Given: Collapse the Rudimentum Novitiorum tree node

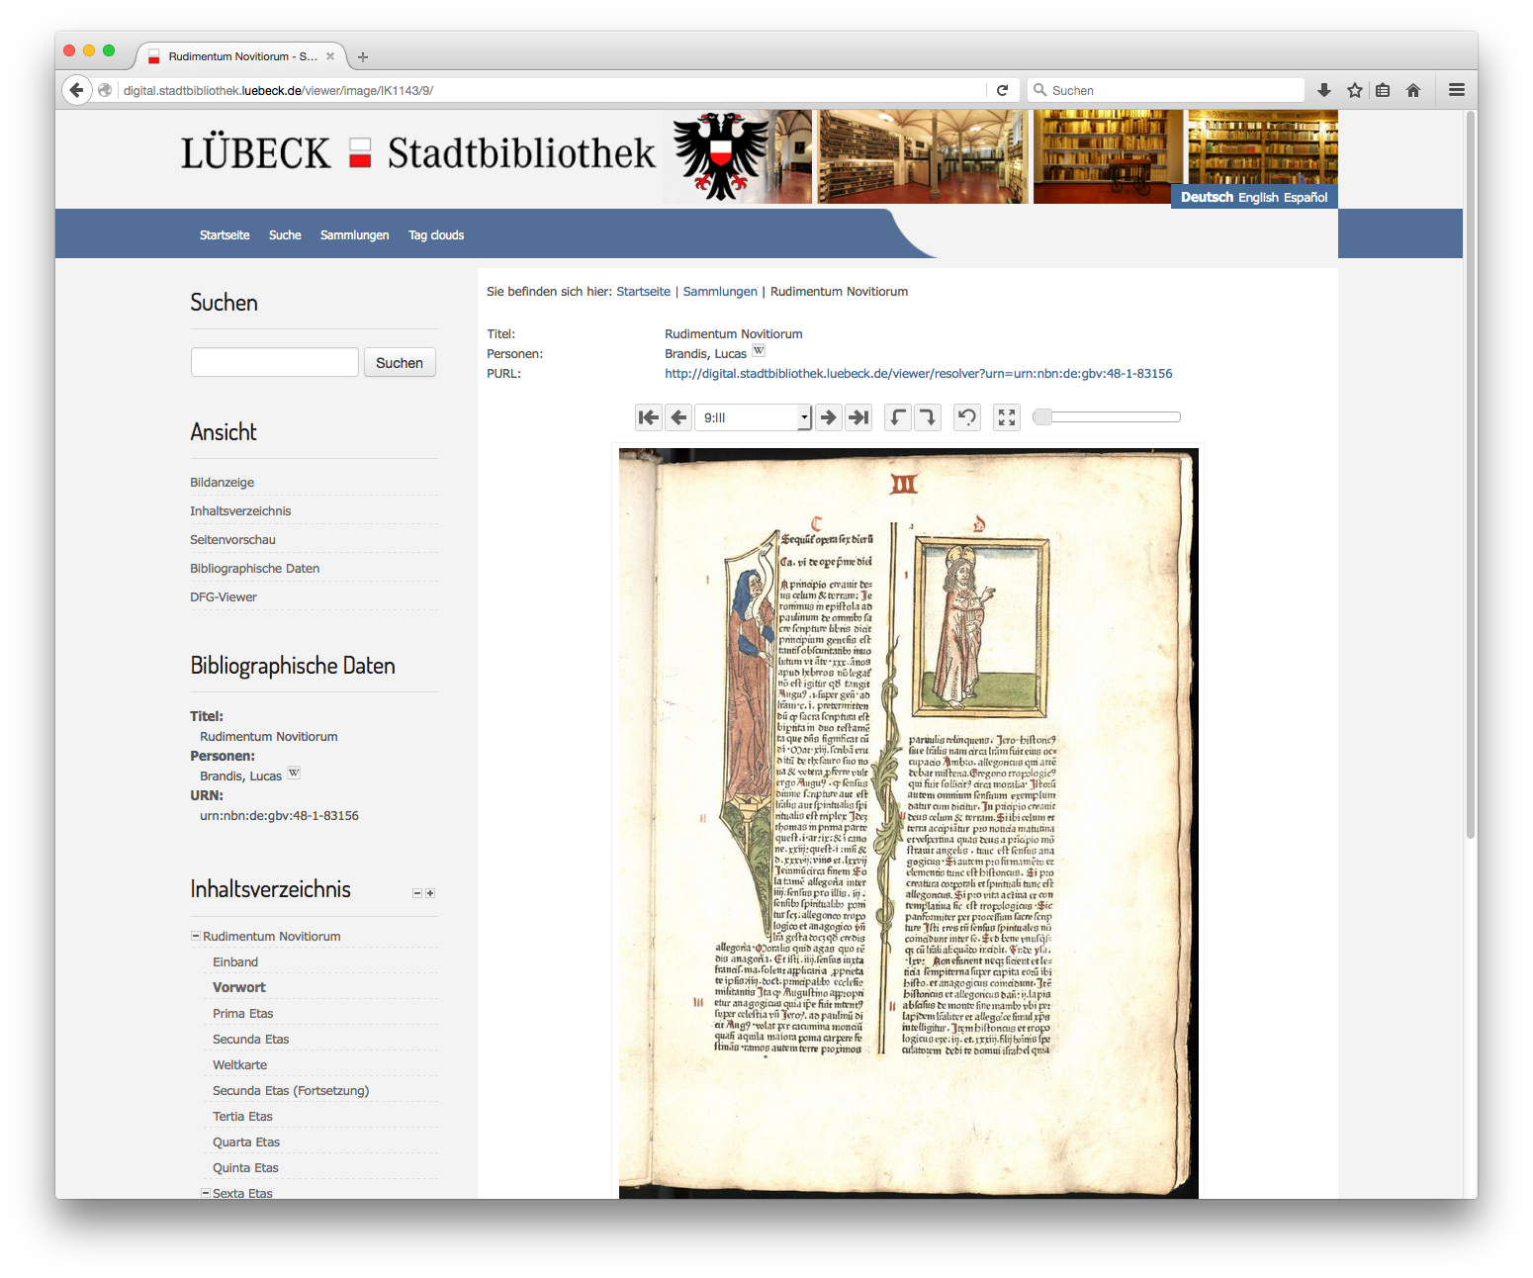Looking at the screenshot, I should tap(196, 936).
